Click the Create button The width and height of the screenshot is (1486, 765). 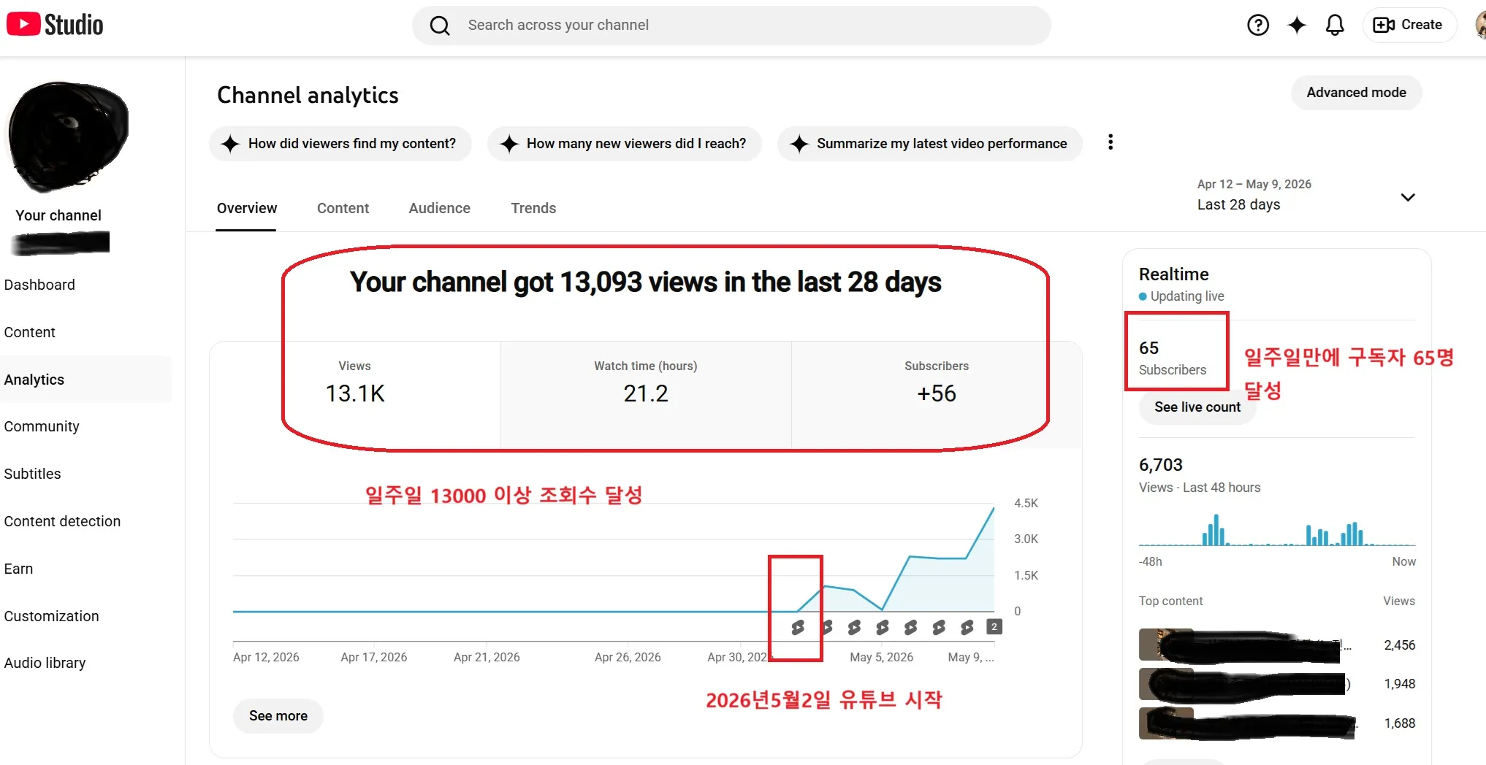1408,25
